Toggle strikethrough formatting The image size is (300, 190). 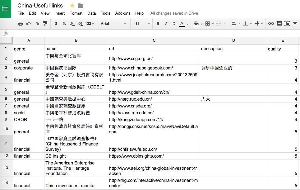(174, 24)
